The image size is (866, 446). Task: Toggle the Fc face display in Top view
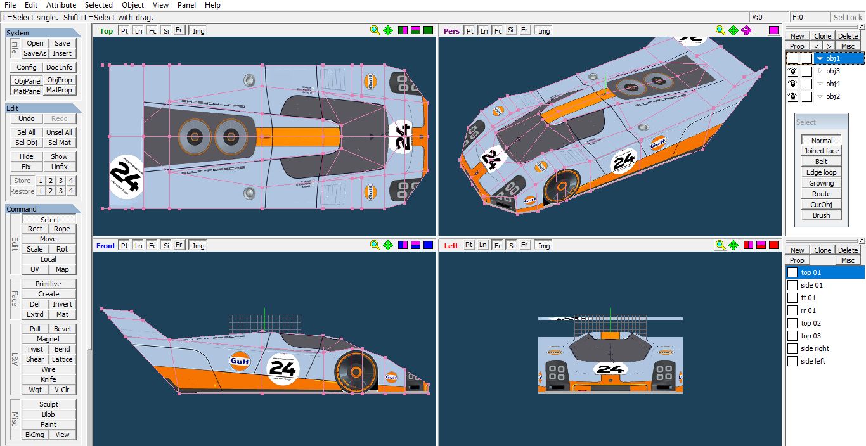(152, 30)
